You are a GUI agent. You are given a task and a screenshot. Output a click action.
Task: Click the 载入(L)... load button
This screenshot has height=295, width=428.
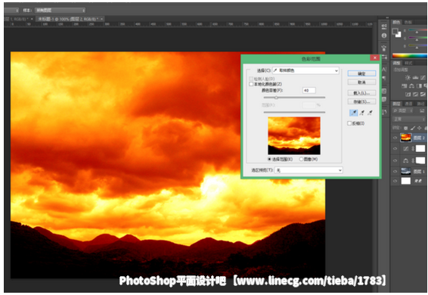pyautogui.click(x=361, y=93)
